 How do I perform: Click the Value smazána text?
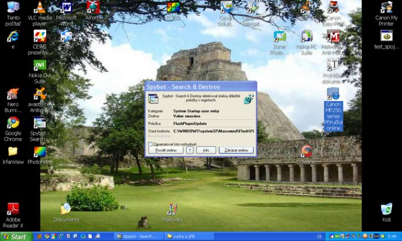click(x=187, y=116)
